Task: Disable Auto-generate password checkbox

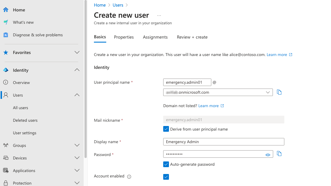Action: (x=166, y=164)
